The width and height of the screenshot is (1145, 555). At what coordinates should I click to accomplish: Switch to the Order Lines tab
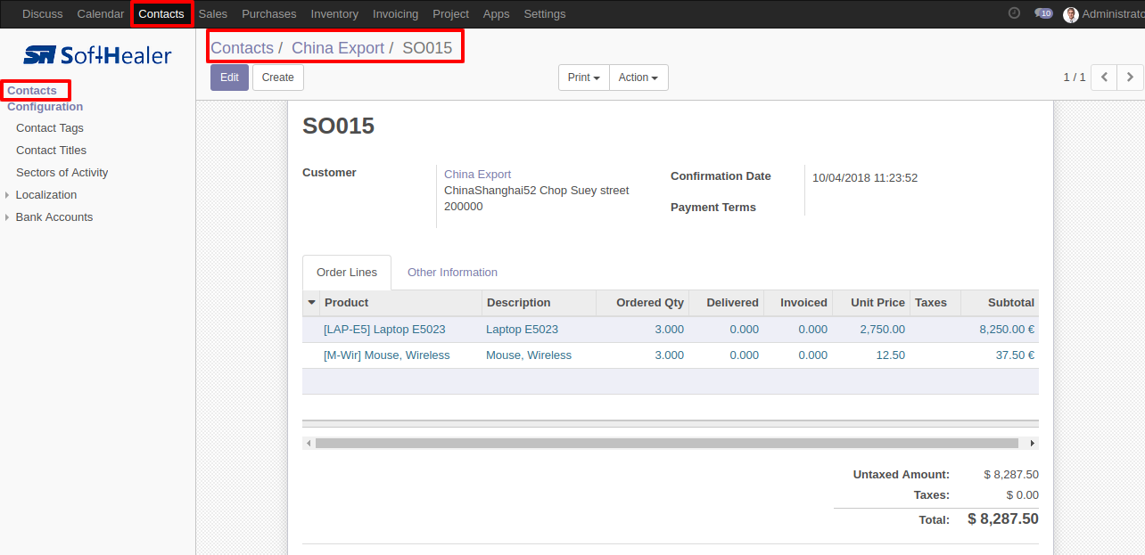347,273
